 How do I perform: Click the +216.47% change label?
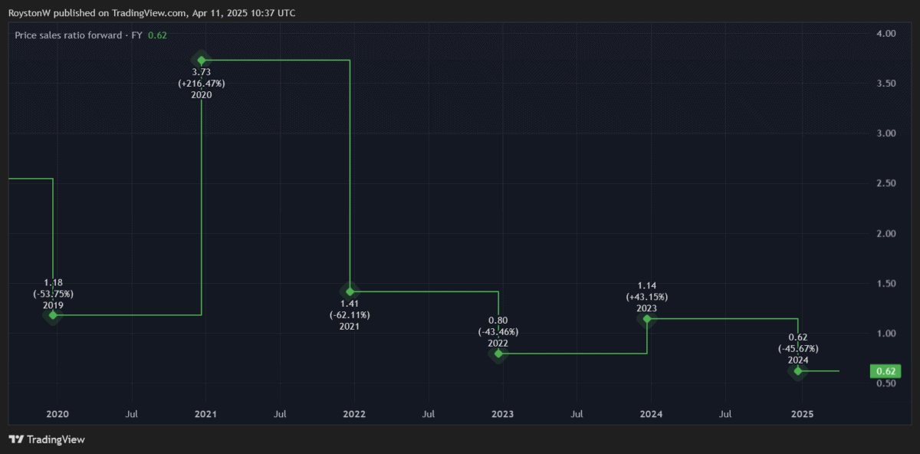[x=202, y=83]
